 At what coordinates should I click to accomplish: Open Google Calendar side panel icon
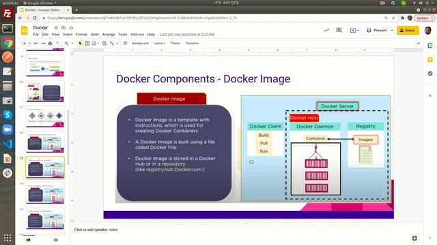[x=430, y=46]
